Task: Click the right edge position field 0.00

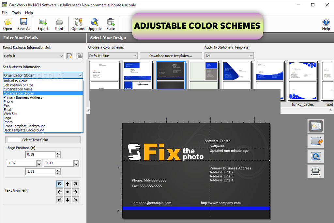Action: (x=59, y=163)
